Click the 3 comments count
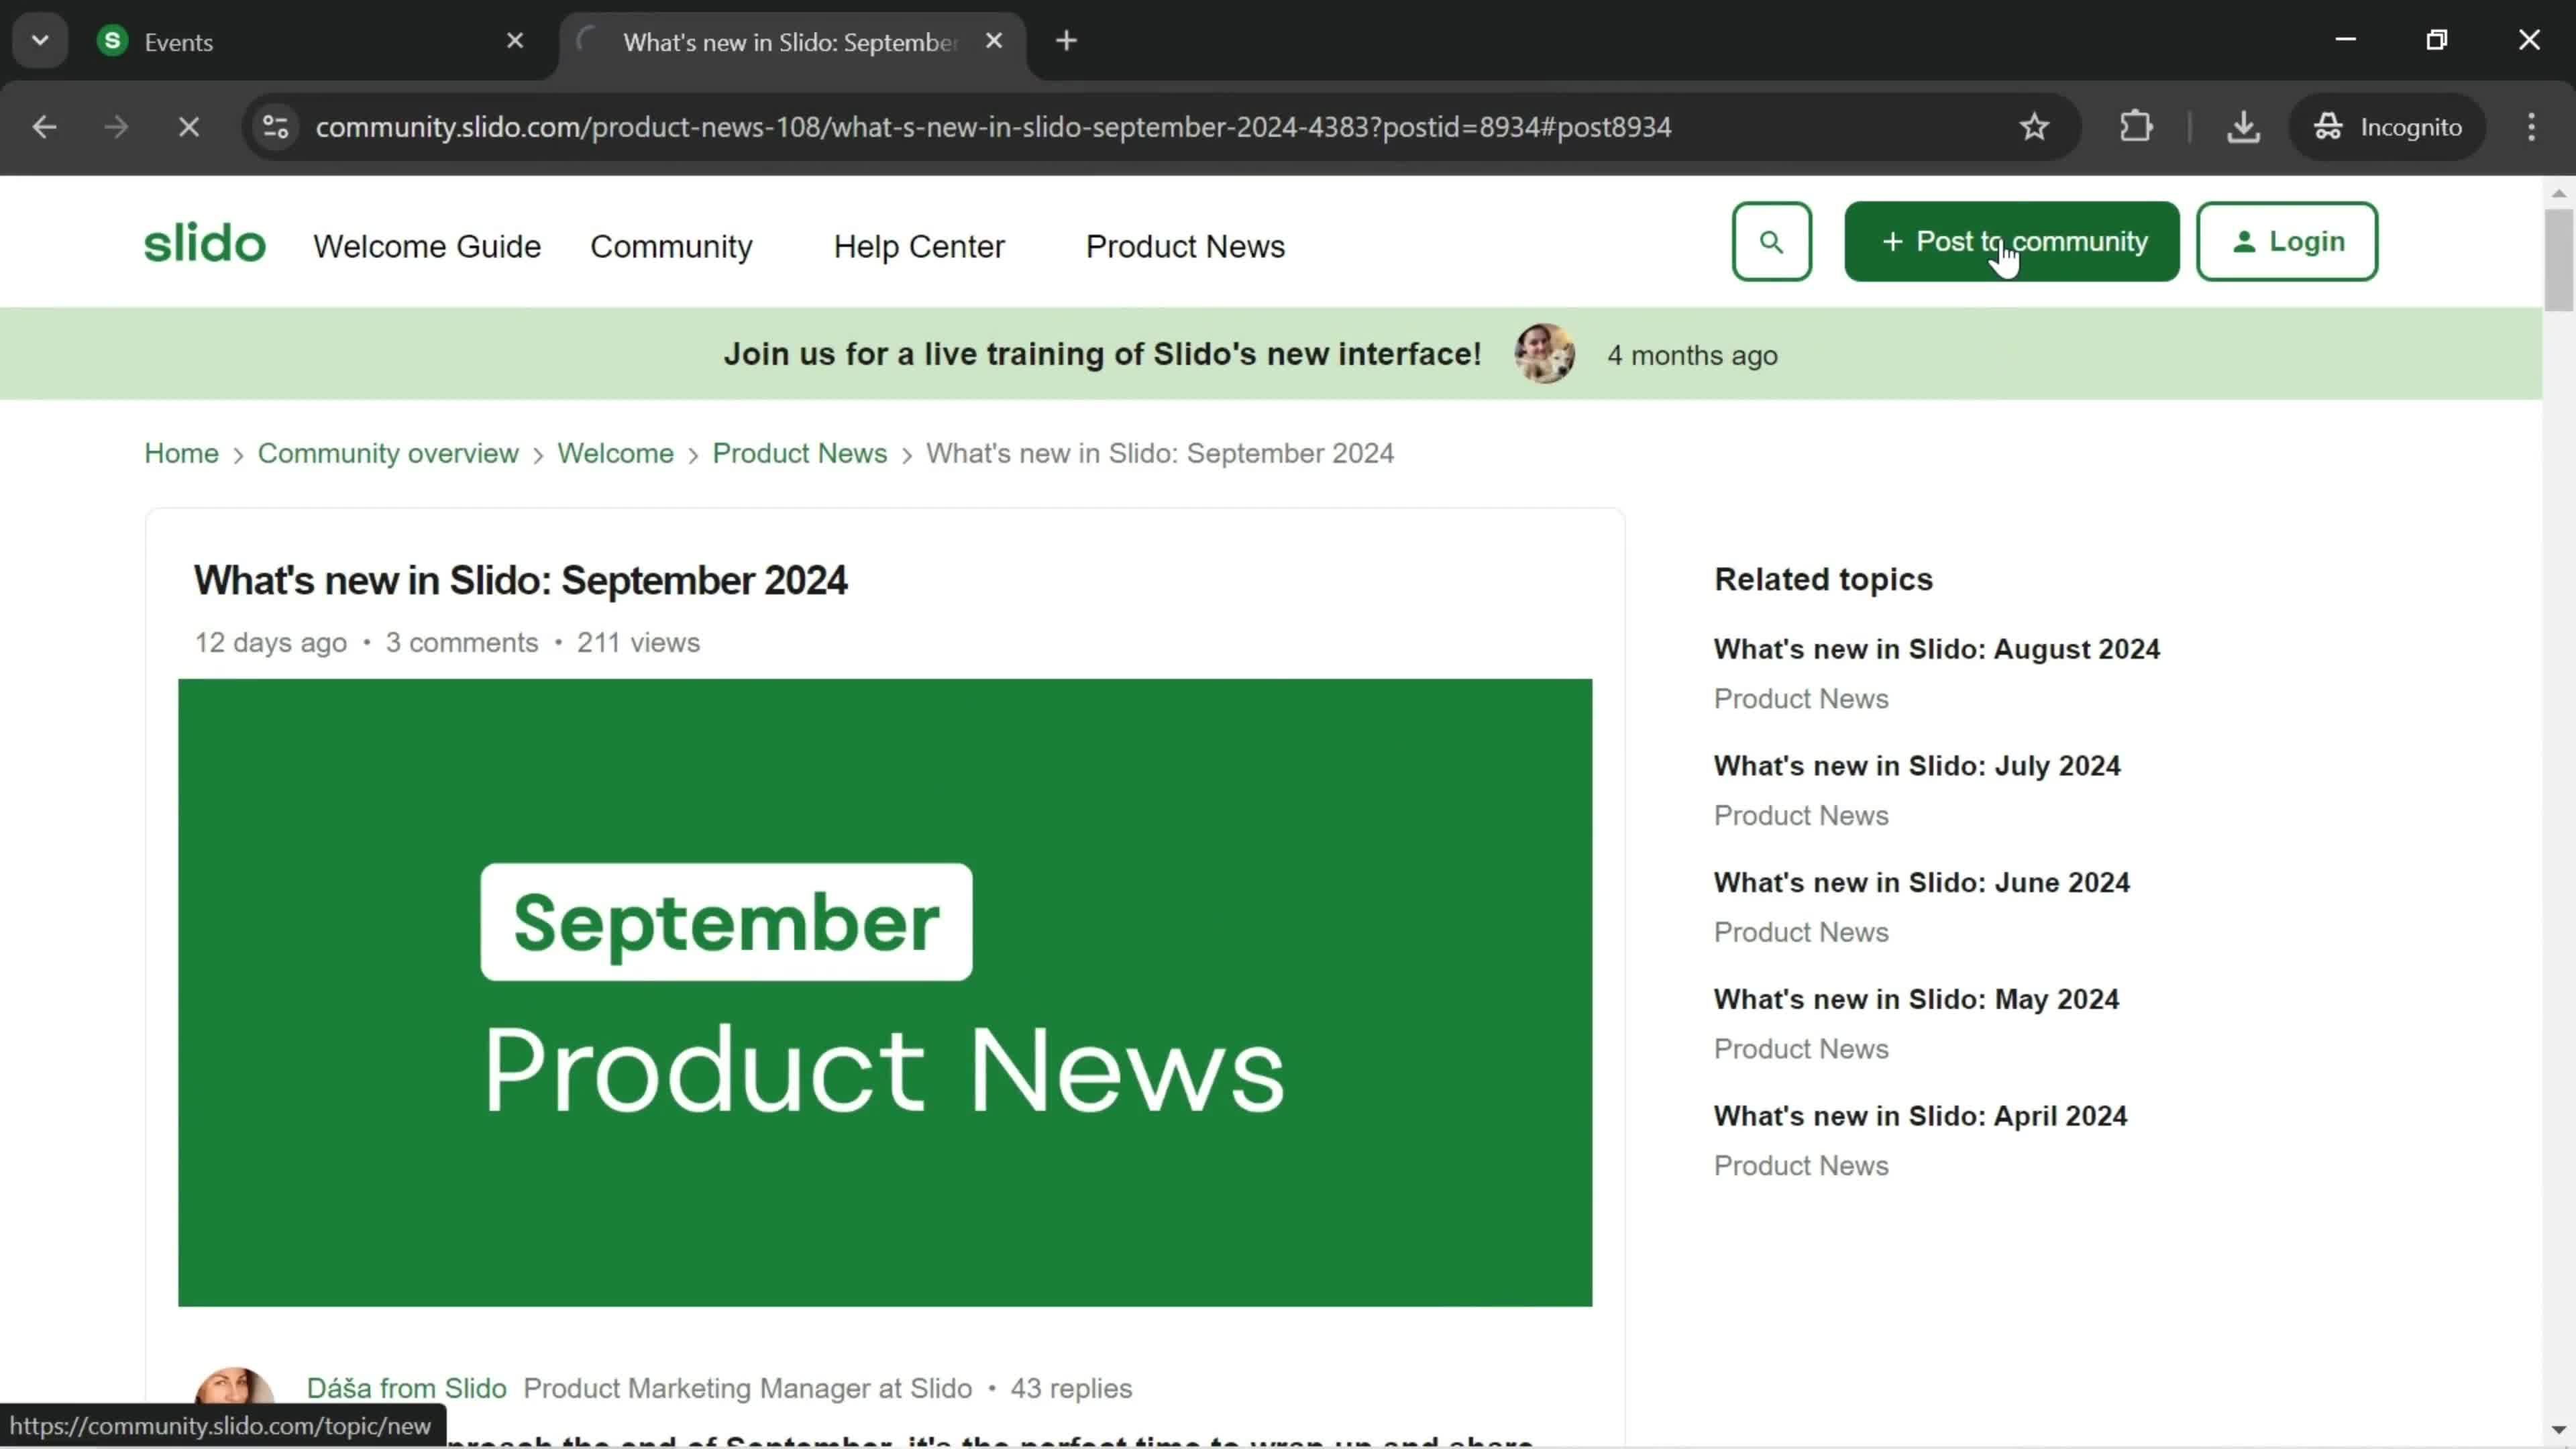Image resolution: width=2576 pixels, height=1449 pixels. pos(462,642)
